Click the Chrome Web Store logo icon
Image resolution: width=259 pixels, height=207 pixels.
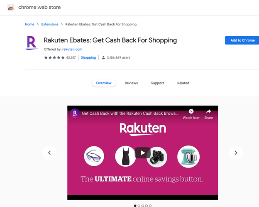(11, 7)
